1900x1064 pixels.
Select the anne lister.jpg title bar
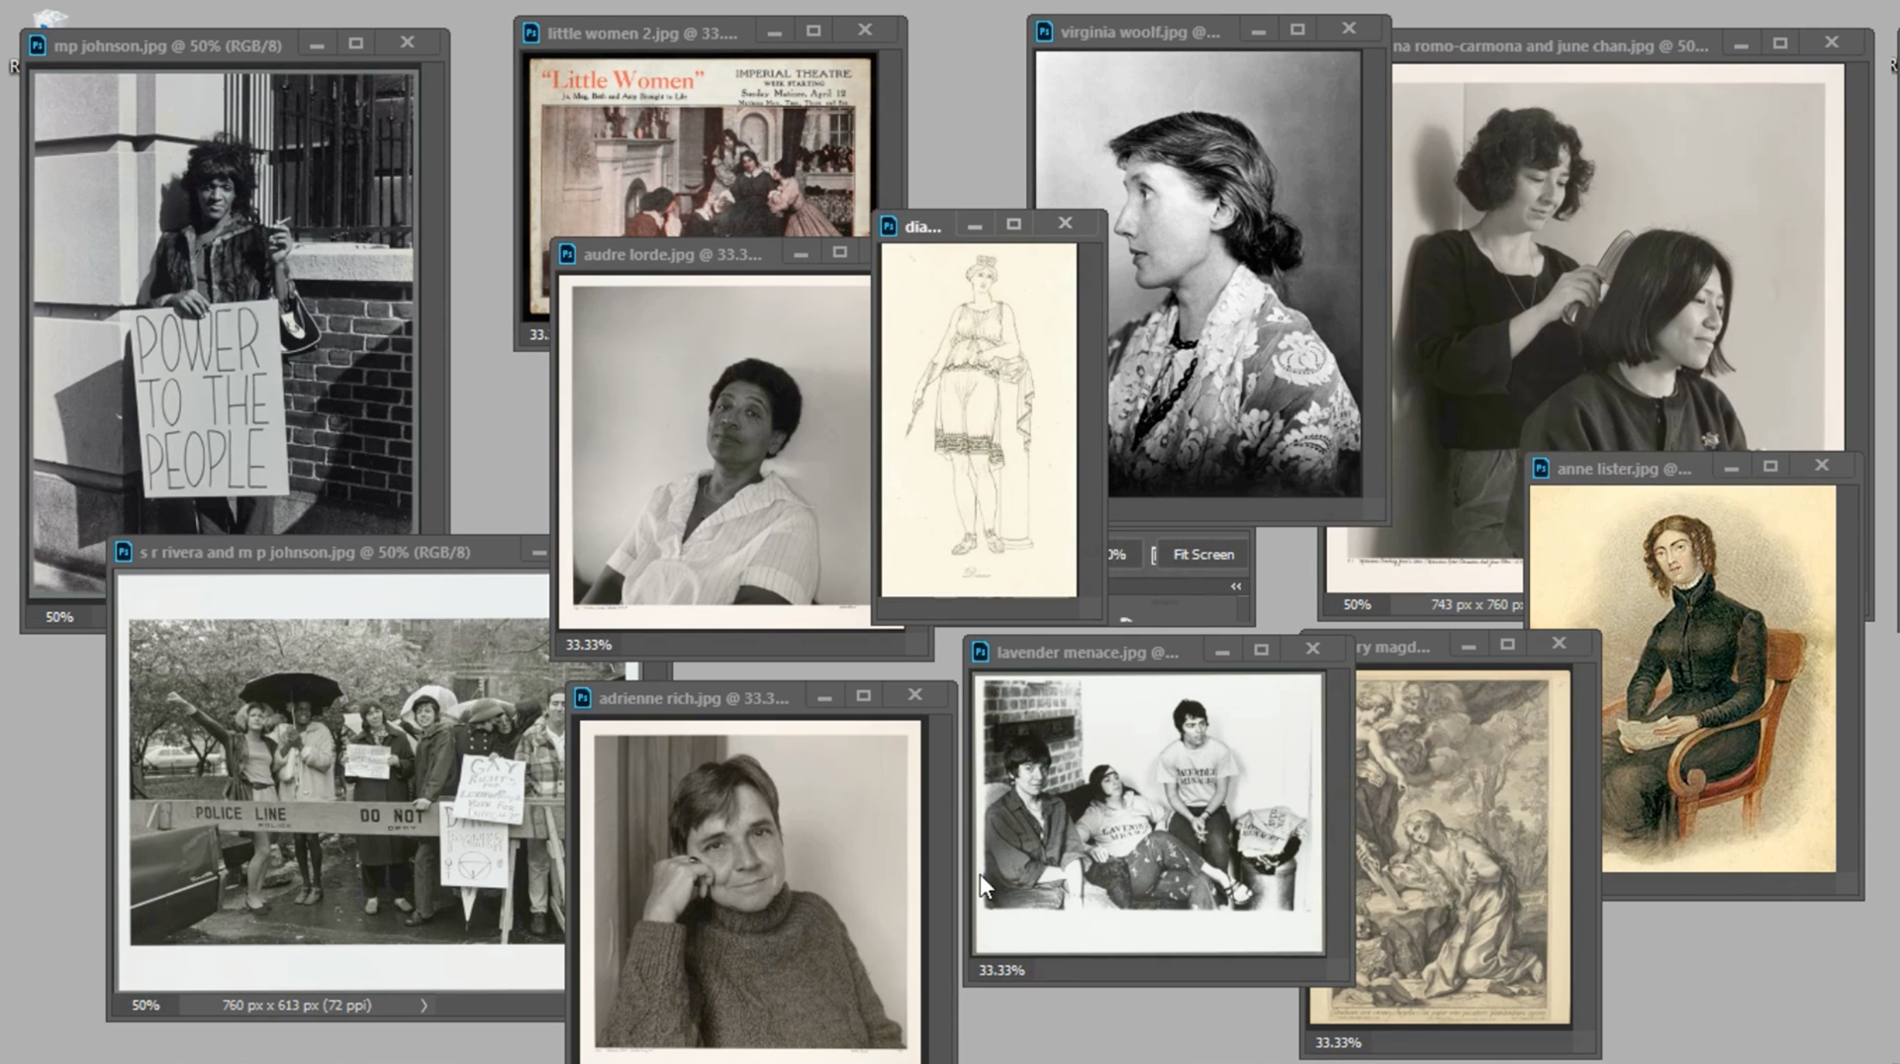pos(1694,468)
